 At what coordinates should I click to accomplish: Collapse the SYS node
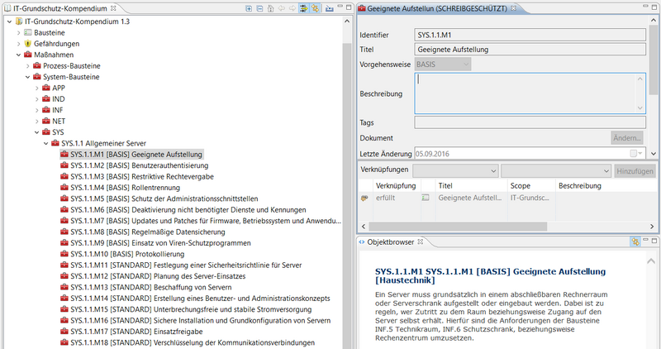click(37, 132)
